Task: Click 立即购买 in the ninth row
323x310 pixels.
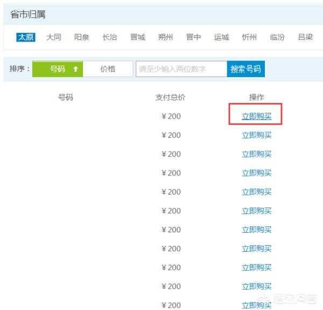Action: [256, 268]
